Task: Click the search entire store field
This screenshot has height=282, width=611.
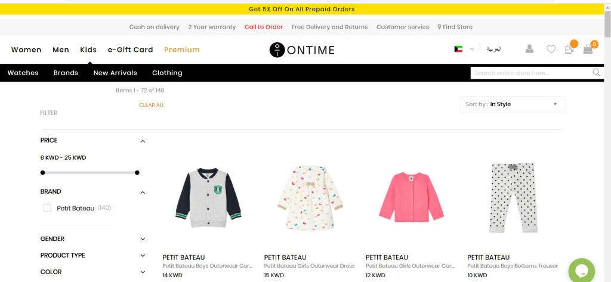Action: [530, 73]
